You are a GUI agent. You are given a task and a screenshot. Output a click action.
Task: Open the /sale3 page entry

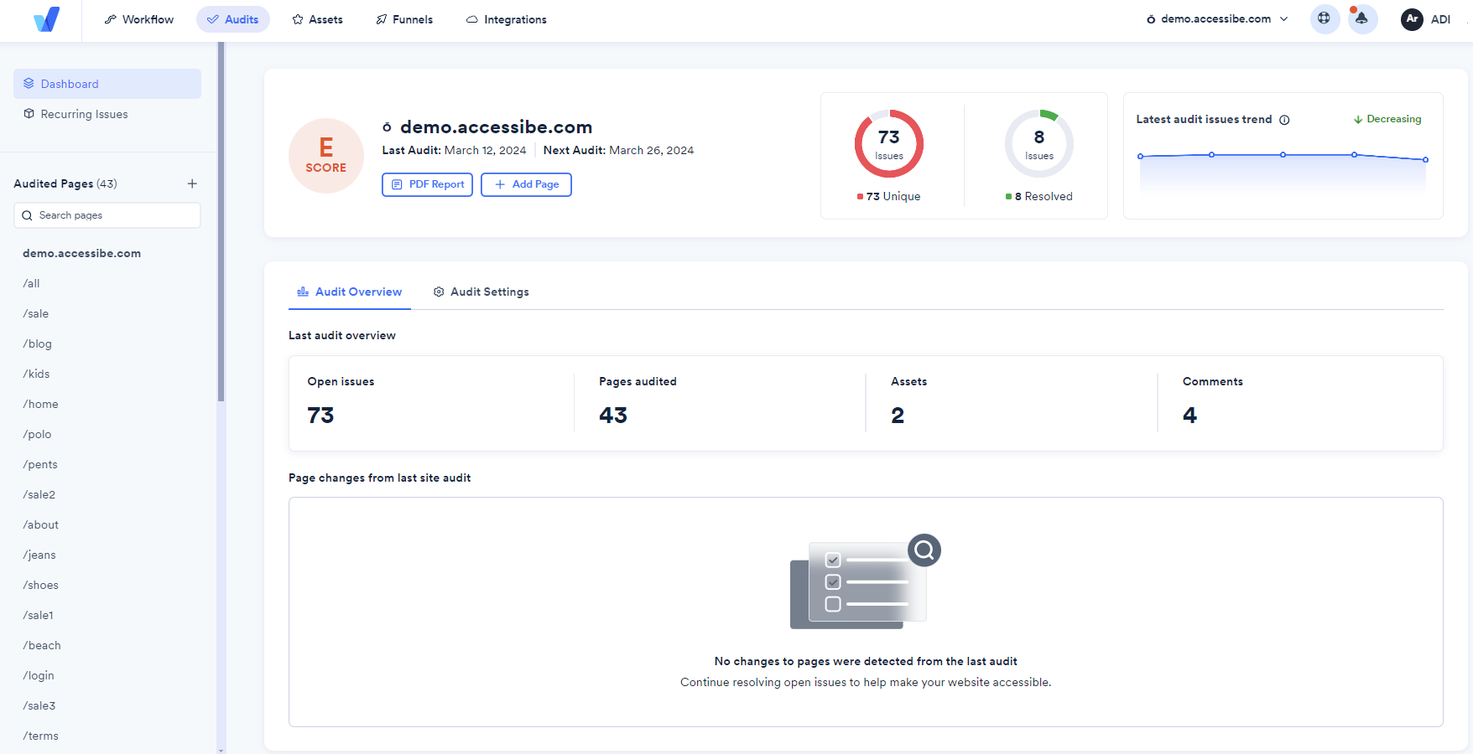(39, 705)
